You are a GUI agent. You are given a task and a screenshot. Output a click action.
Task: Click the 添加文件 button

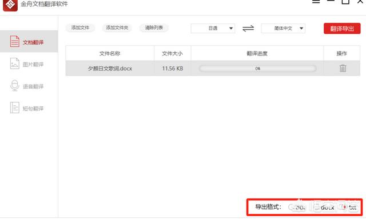coord(80,28)
